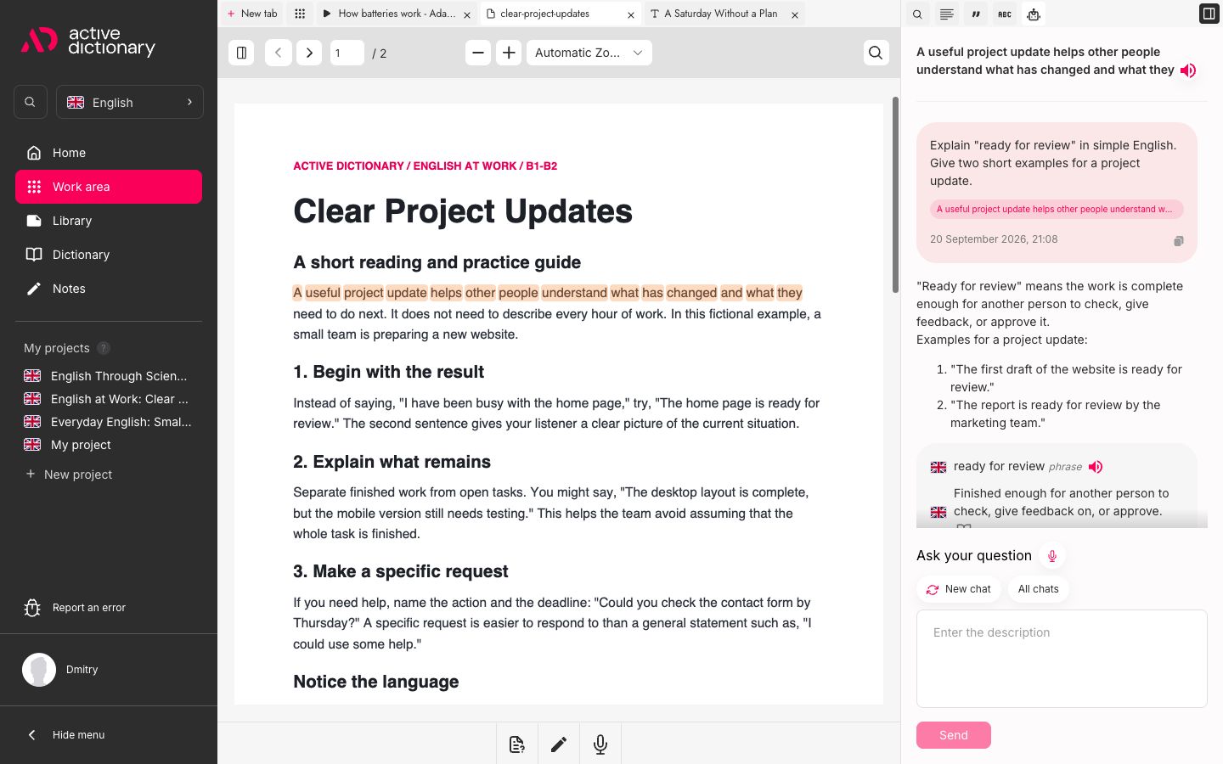Select the AI robot assistant tool
This screenshot has height=764, width=1223.
(x=1033, y=14)
